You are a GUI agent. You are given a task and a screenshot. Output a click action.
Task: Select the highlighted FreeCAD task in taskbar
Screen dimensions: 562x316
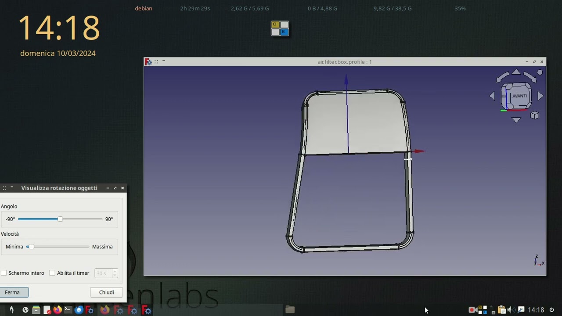(147, 310)
